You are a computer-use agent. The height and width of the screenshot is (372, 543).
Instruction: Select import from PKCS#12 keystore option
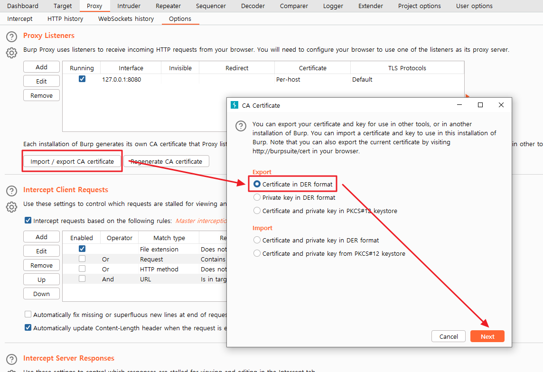coord(257,253)
